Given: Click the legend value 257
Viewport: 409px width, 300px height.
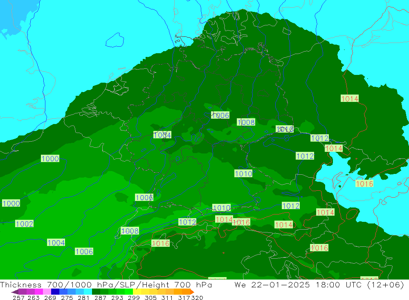Looking at the screenshot, I should pyautogui.click(x=18, y=298).
